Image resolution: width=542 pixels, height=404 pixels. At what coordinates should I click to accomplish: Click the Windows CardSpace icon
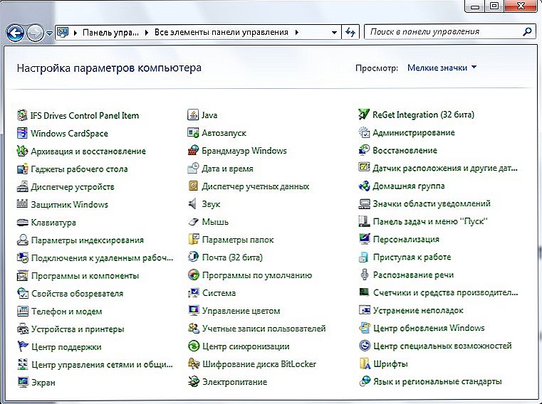tap(22, 133)
